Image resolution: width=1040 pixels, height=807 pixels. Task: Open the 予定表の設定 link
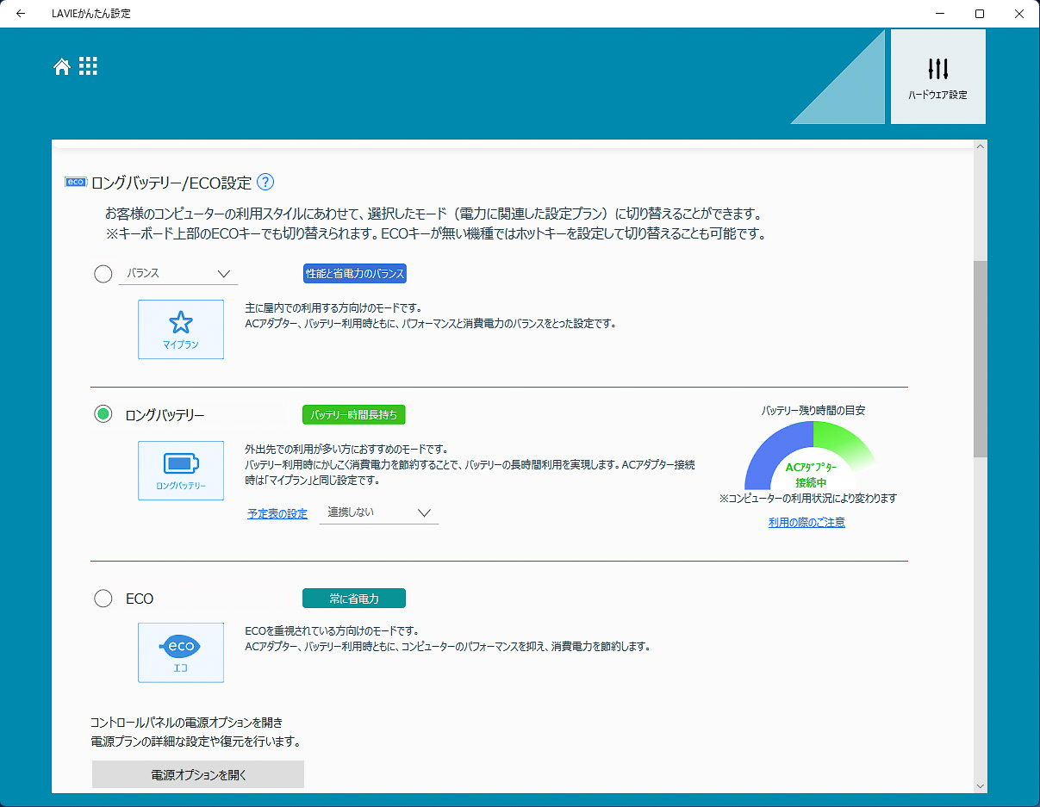click(x=276, y=512)
